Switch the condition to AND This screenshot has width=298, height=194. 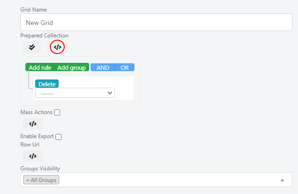[x=103, y=67]
